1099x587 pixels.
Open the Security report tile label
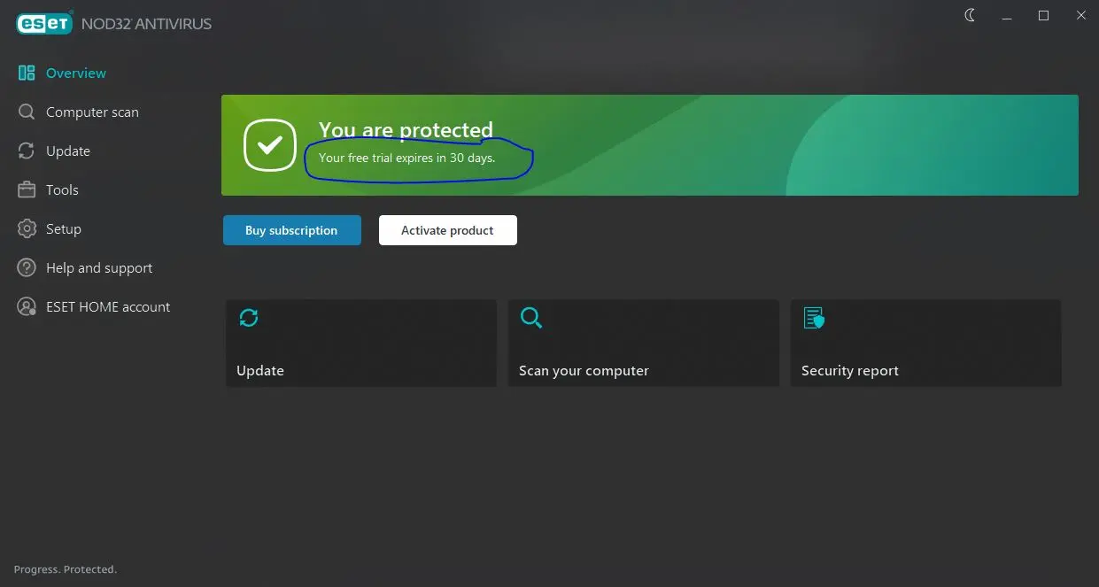point(850,371)
